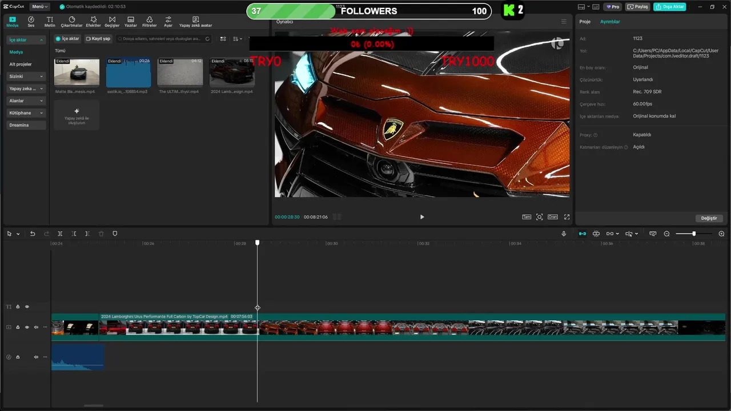731x411 pixels.
Task: Open the Efektler effects panel
Action: click(93, 22)
